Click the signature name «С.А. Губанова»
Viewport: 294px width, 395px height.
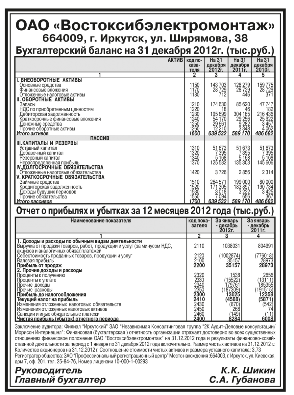point(242,381)
